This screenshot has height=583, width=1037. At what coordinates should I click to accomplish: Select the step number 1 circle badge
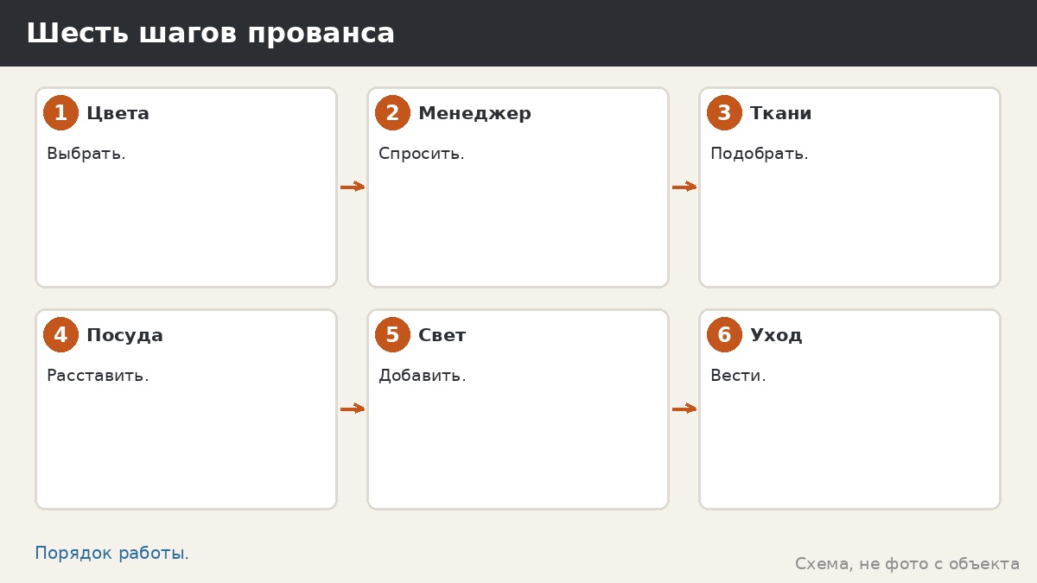click(60, 113)
